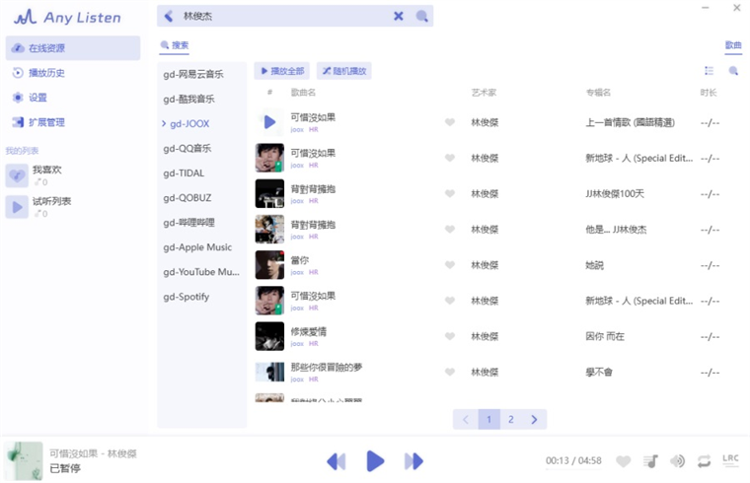Open the 试听列表 trial list
Screen dimensions: 750x483
(73, 207)
